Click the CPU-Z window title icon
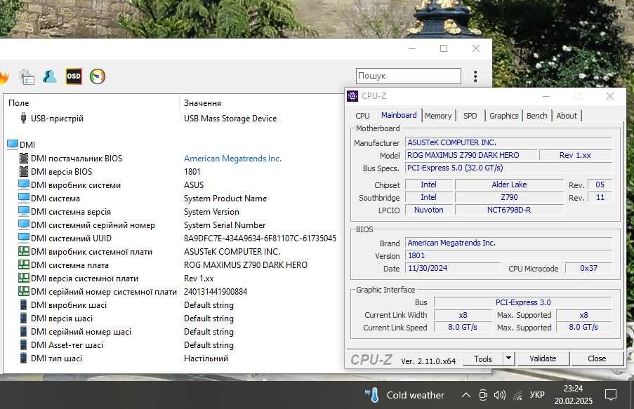The image size is (634, 409). point(352,96)
